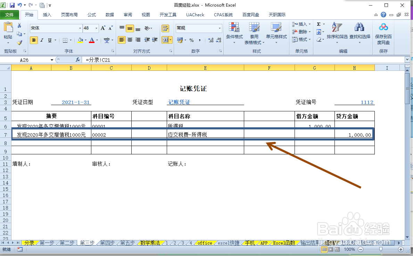
Task: Click the Select All corner box
Action: 6,68
